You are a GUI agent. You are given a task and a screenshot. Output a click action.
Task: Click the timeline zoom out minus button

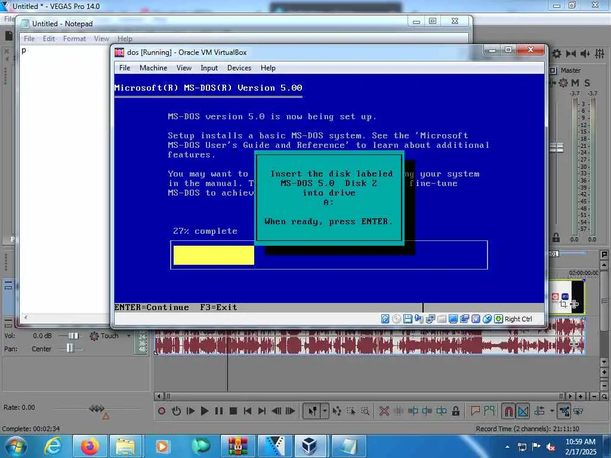594,397
